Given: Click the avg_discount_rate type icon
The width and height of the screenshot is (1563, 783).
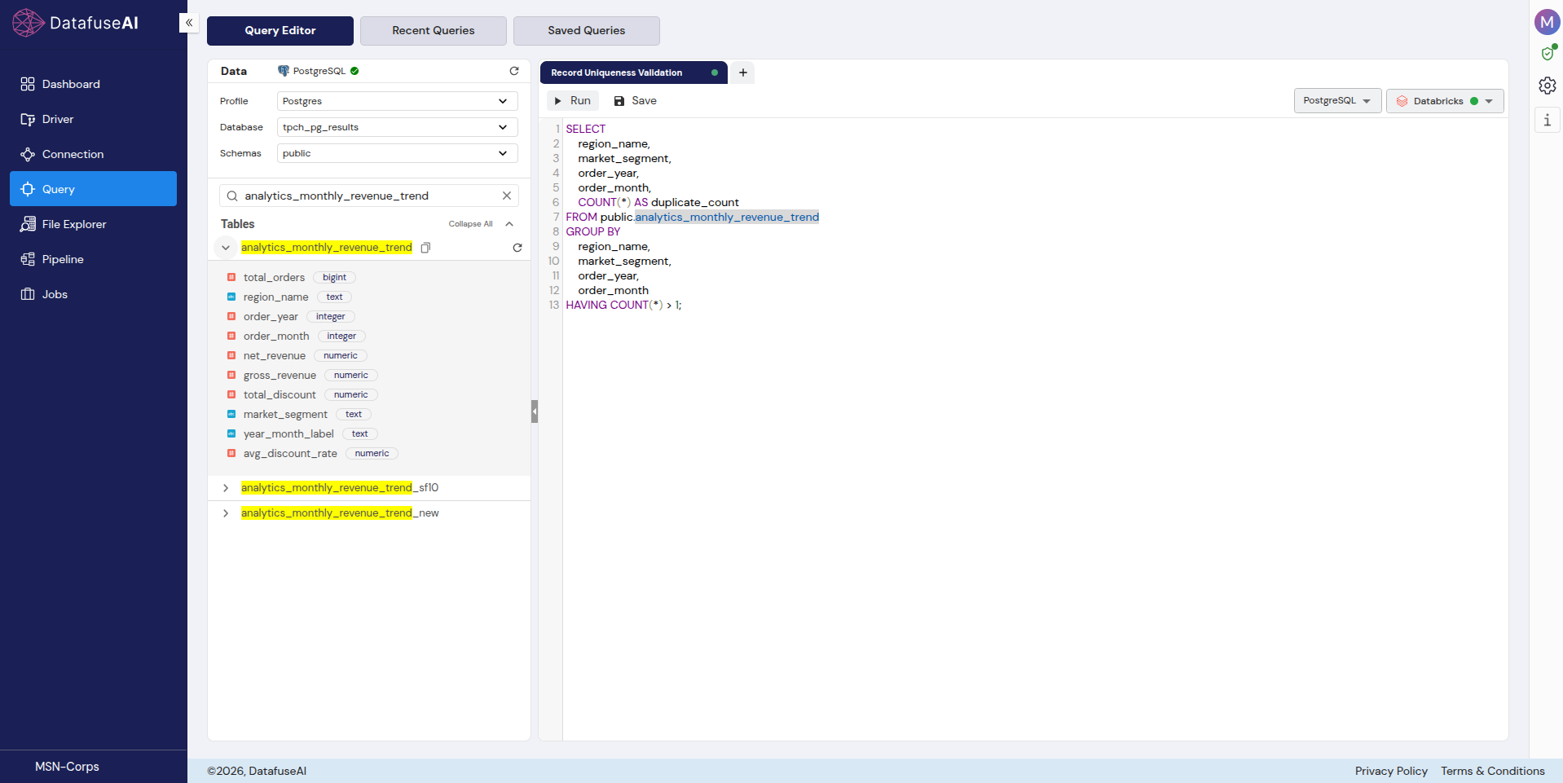Looking at the screenshot, I should [x=231, y=454].
